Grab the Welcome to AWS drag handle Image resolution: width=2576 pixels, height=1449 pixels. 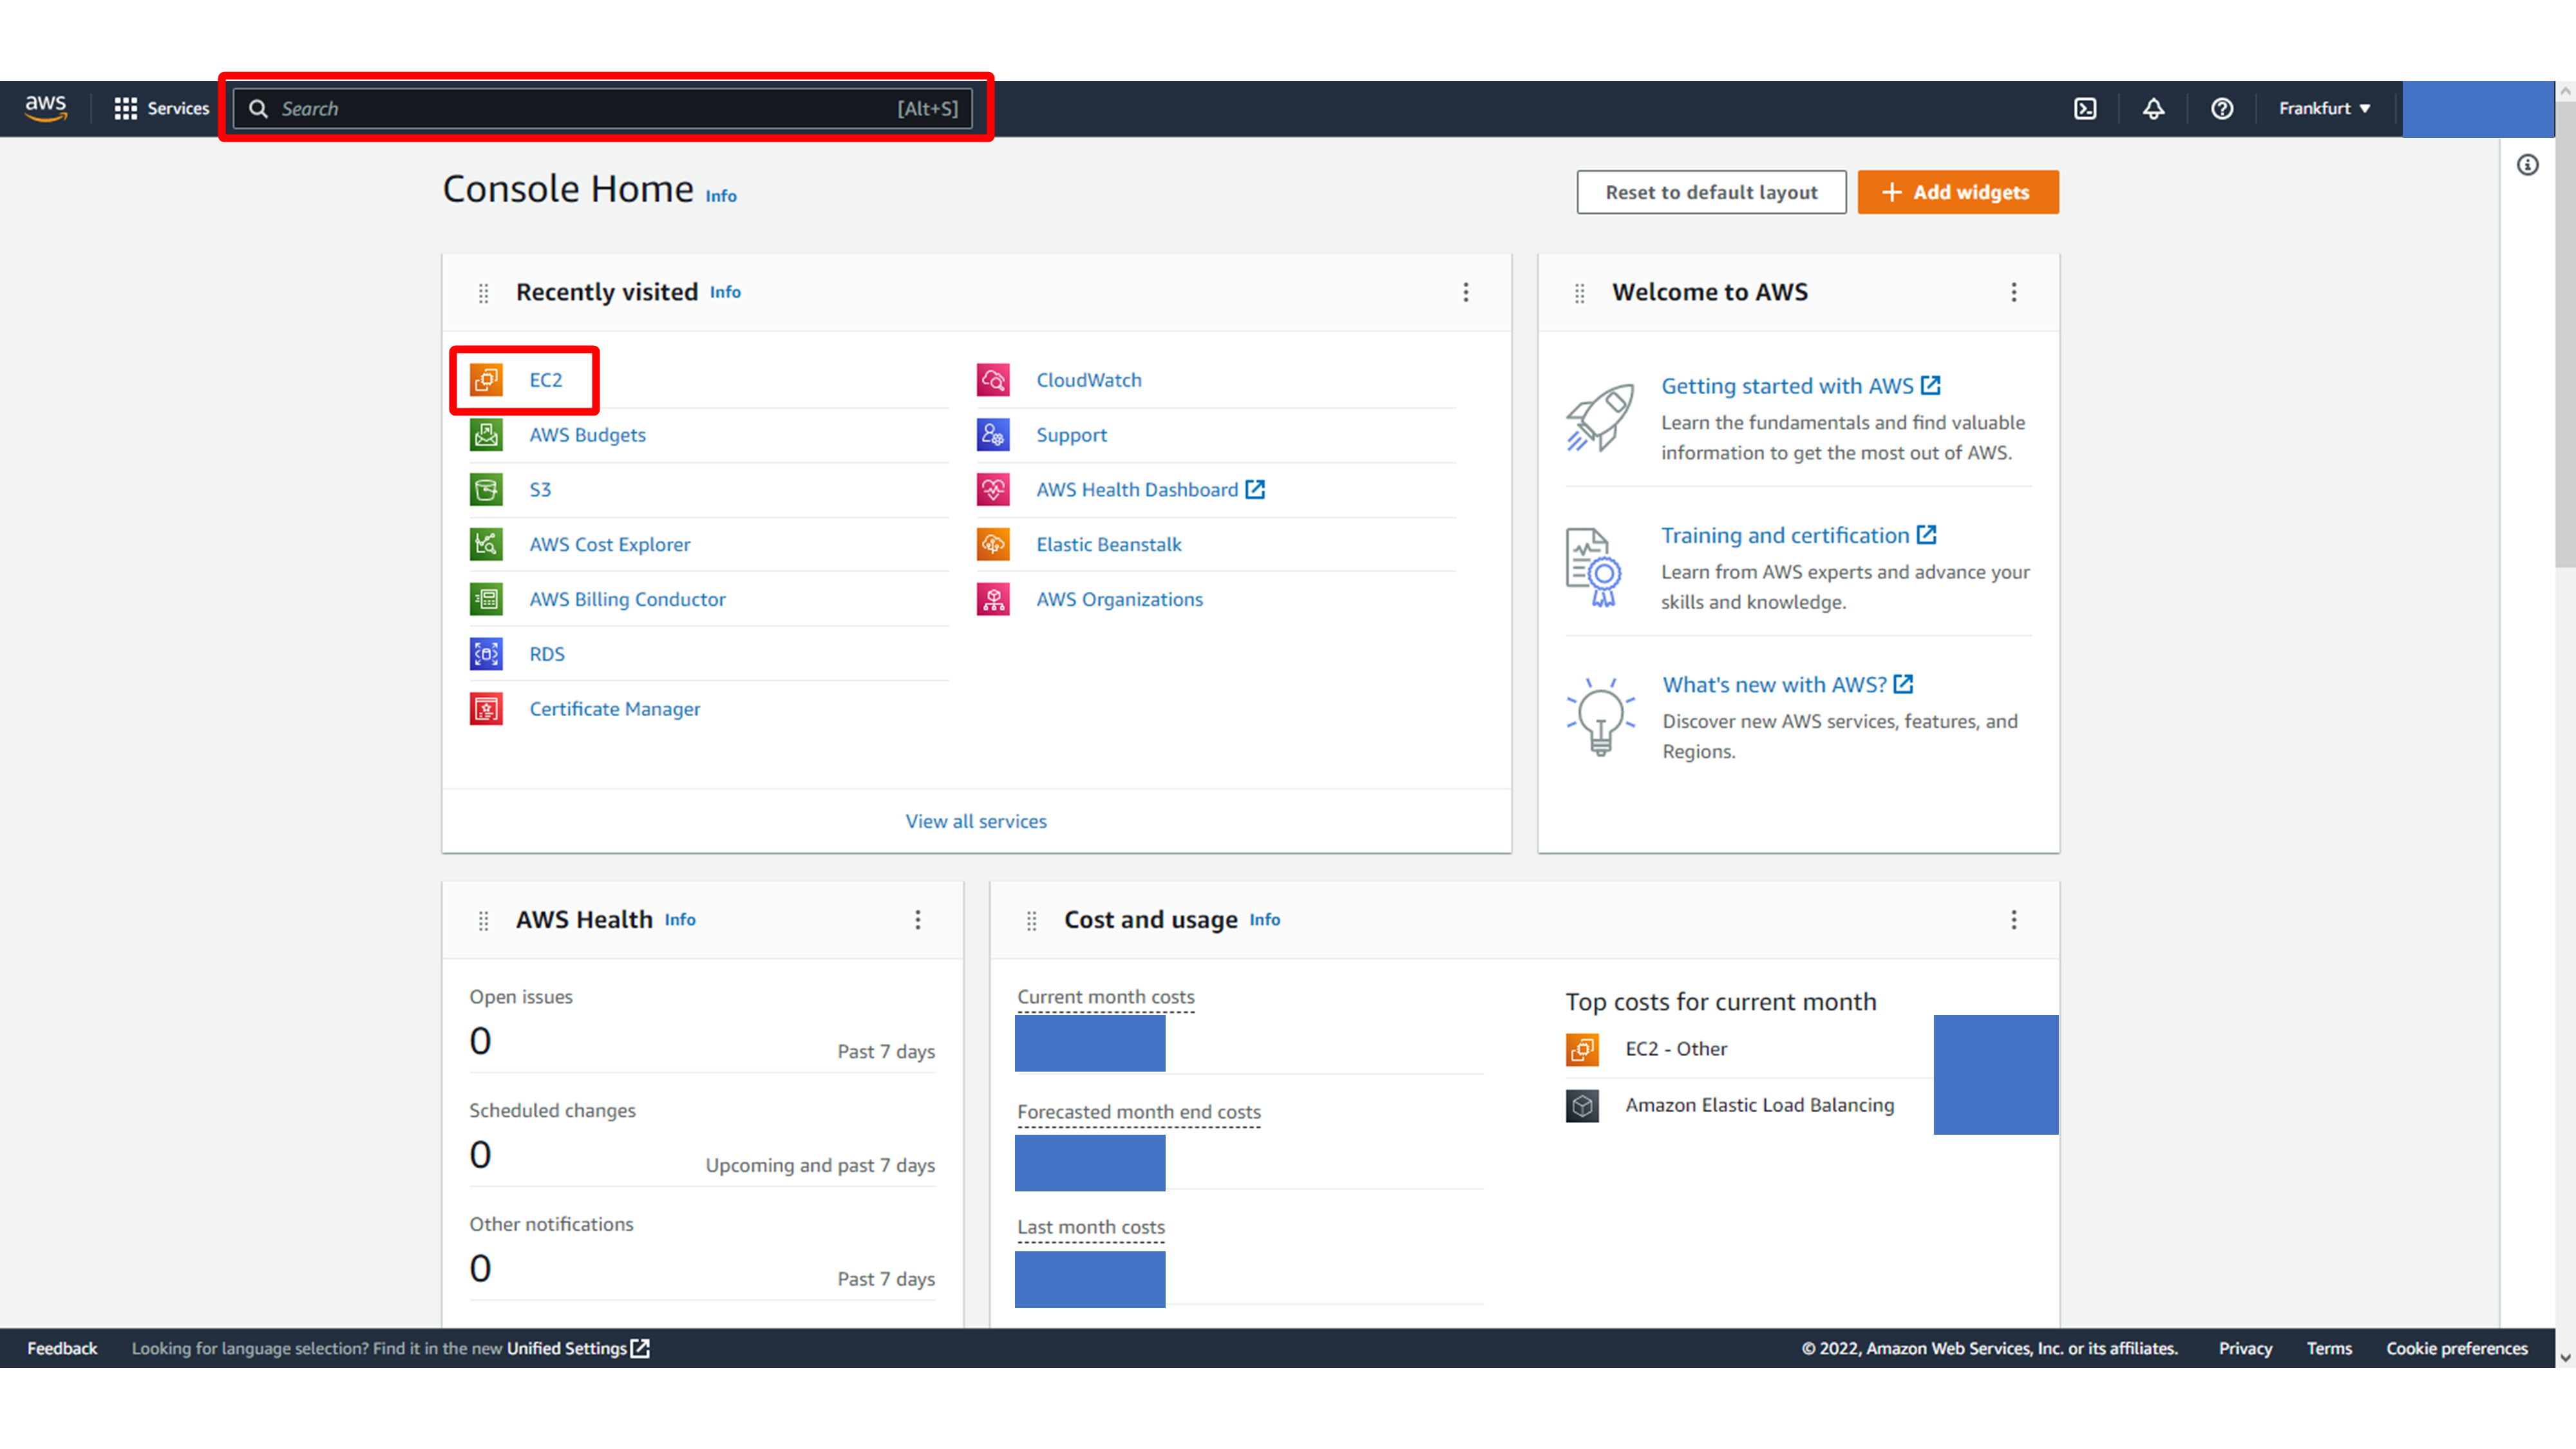tap(1580, 293)
